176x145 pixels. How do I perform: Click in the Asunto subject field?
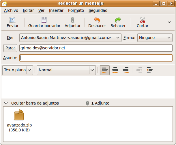(96, 58)
